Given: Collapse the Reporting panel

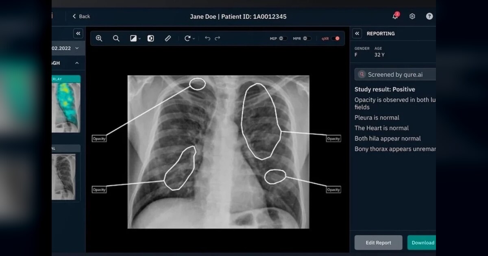Looking at the screenshot, I should (357, 33).
